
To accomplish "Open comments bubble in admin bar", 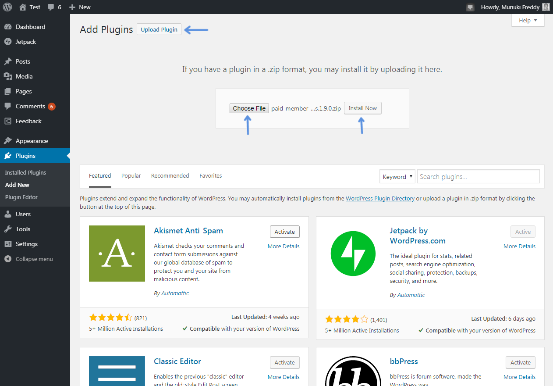I will click(x=51, y=7).
